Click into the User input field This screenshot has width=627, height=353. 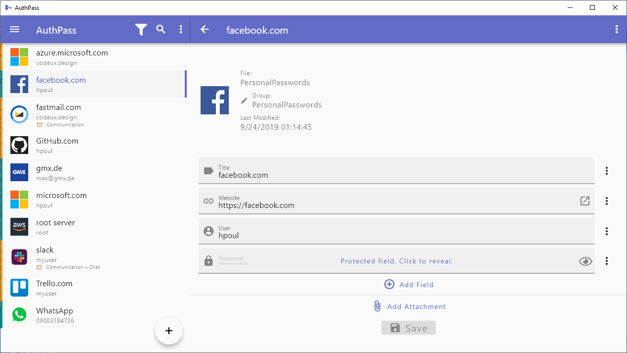[396, 231]
